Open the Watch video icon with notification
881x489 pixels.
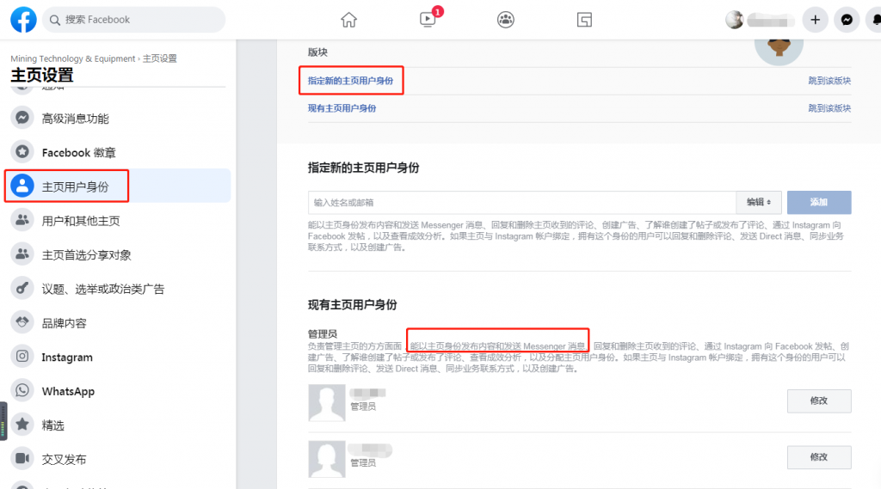coord(428,20)
